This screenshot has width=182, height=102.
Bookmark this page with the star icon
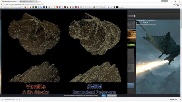click(174, 5)
